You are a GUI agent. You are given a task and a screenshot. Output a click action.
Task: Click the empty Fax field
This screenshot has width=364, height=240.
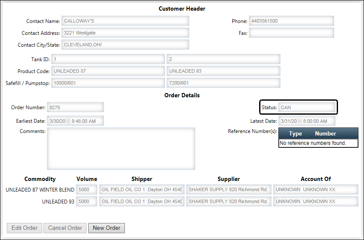tap(292, 33)
